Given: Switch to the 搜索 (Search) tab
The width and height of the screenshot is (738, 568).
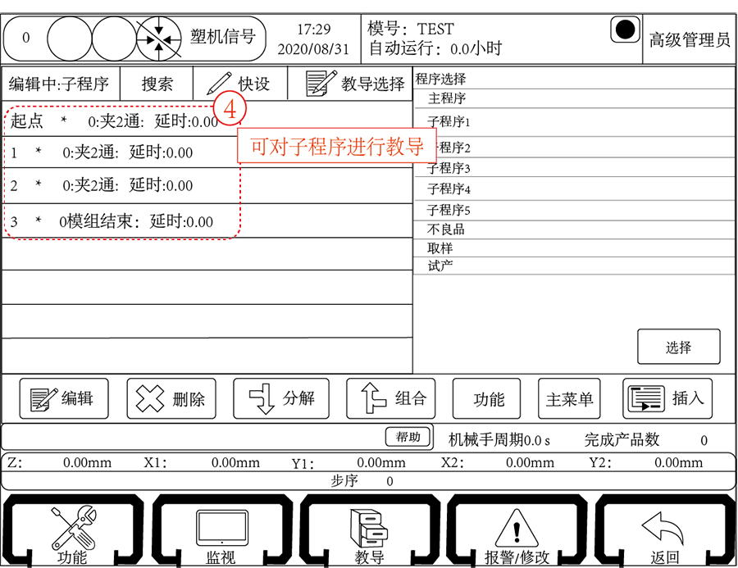Looking at the screenshot, I should click(x=156, y=84).
